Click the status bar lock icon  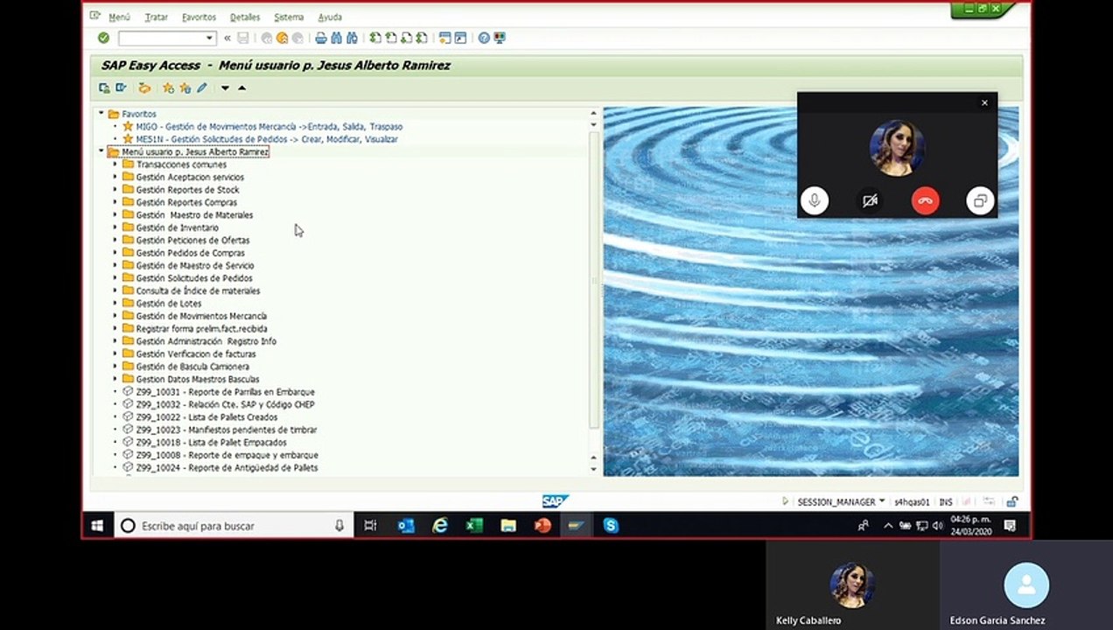click(x=1011, y=502)
